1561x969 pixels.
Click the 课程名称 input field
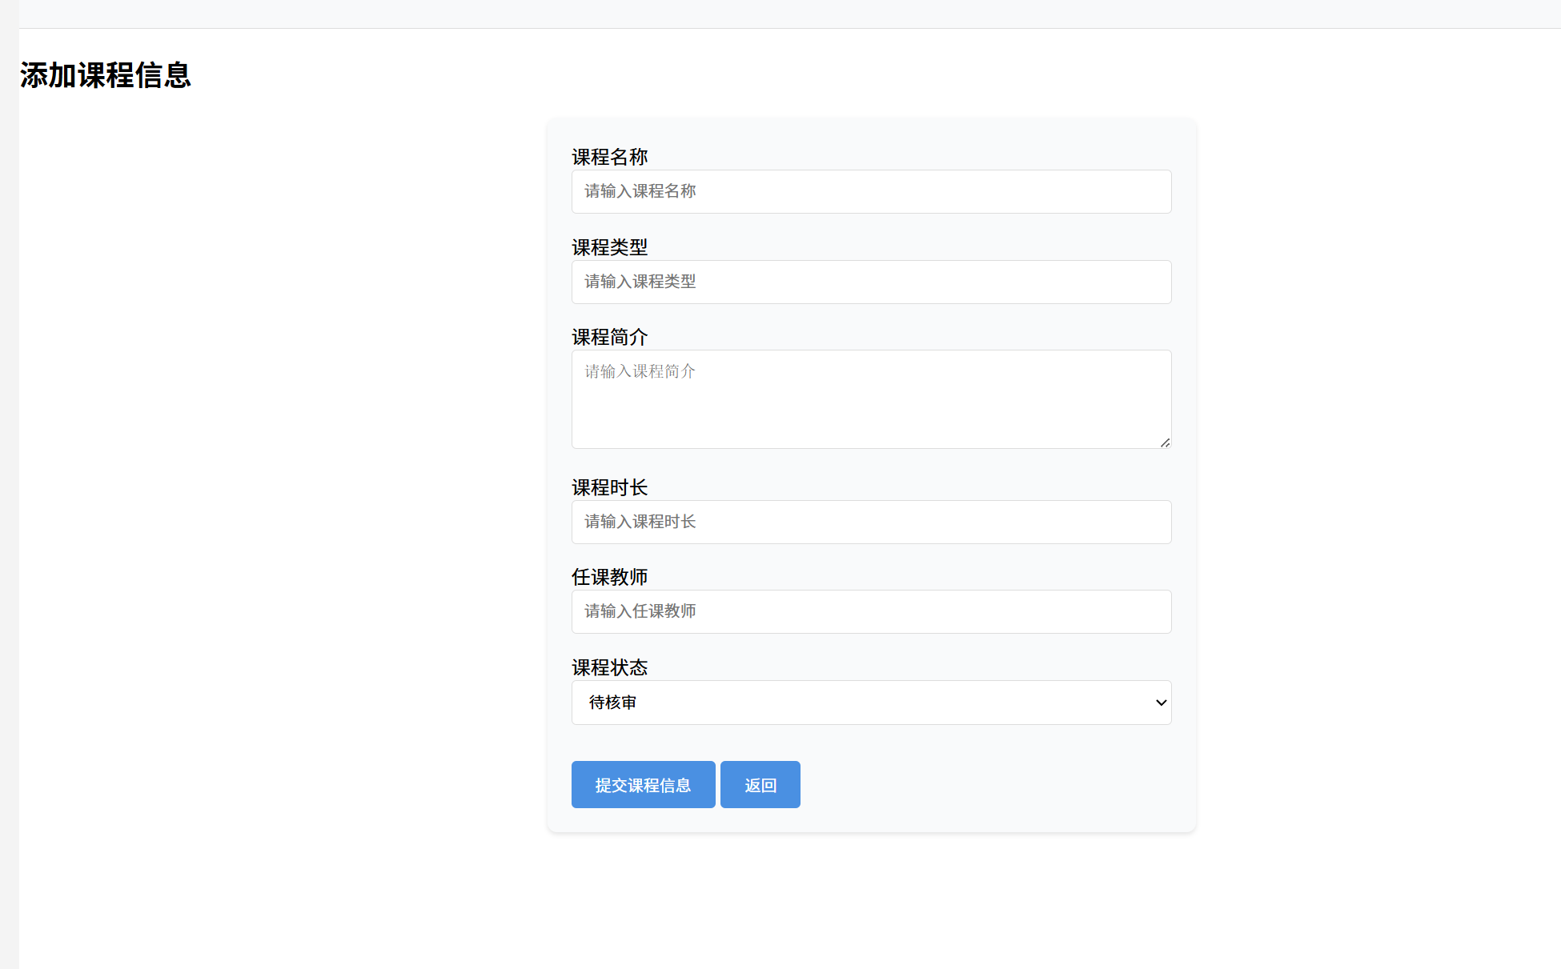coord(871,191)
